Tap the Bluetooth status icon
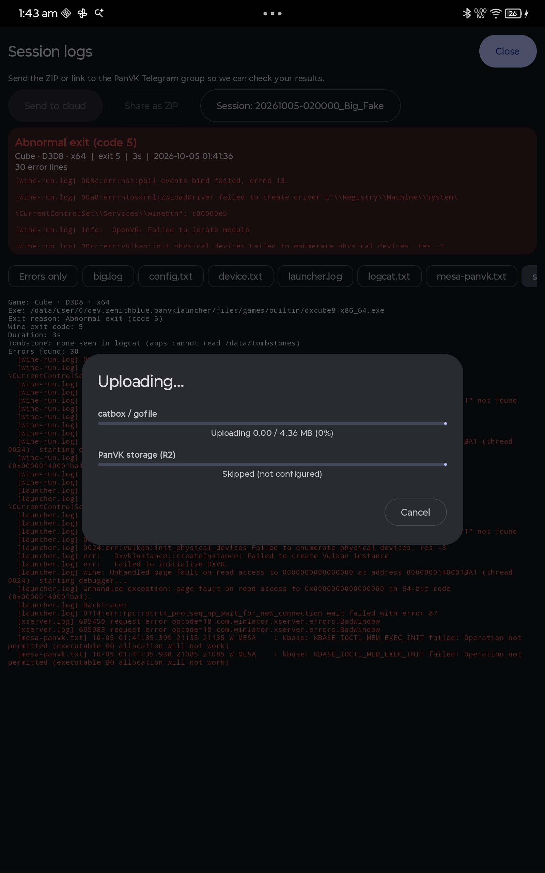This screenshot has width=545, height=873. click(467, 13)
